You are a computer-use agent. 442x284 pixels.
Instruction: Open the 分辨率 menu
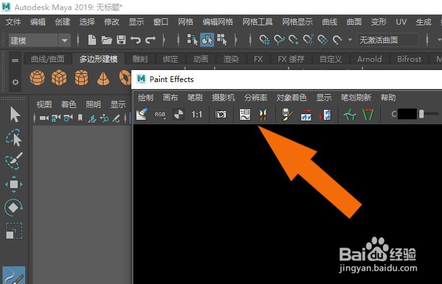coord(256,97)
